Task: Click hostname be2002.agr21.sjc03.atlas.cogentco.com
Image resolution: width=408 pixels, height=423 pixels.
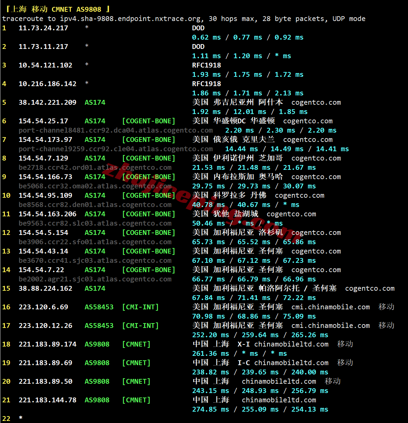Action: 95,279
